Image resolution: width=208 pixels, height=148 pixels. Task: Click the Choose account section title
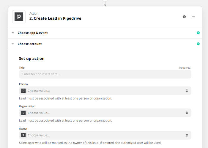click(30, 44)
